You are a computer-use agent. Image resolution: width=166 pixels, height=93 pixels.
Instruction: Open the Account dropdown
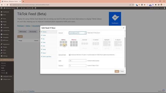(78, 33)
